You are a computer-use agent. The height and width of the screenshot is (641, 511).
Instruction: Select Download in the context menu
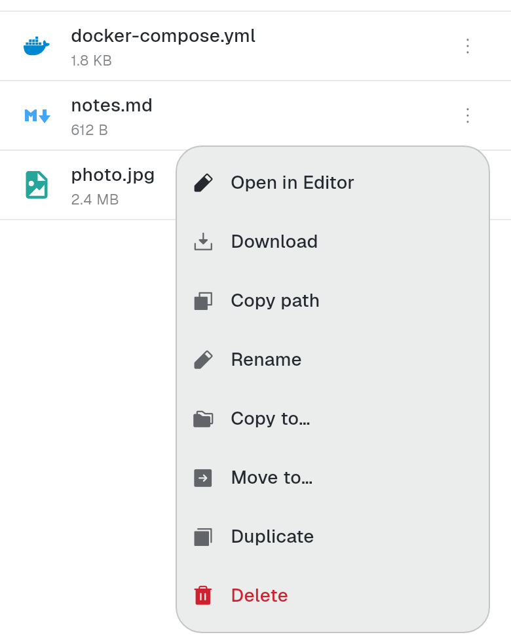[x=333, y=242]
